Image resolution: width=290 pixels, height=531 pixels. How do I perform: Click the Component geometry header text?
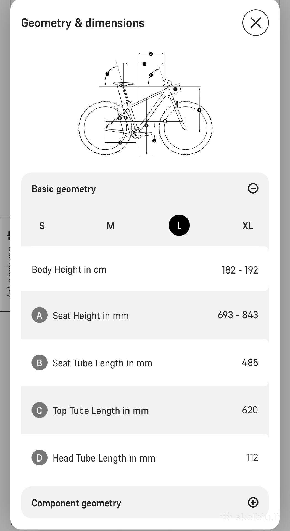pos(76,503)
